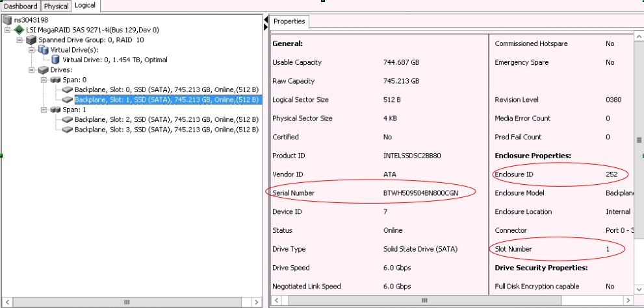The height and width of the screenshot is (308, 644).
Task: Select the Properties tab
Action: tap(289, 21)
